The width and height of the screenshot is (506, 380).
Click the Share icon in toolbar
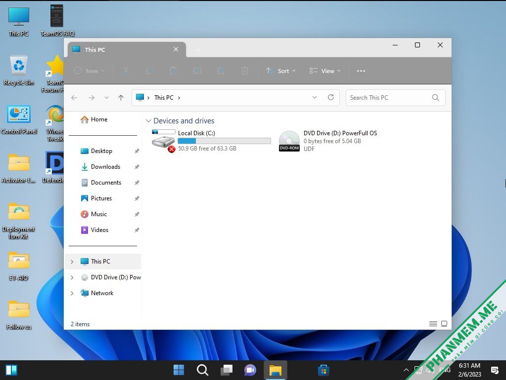click(221, 71)
